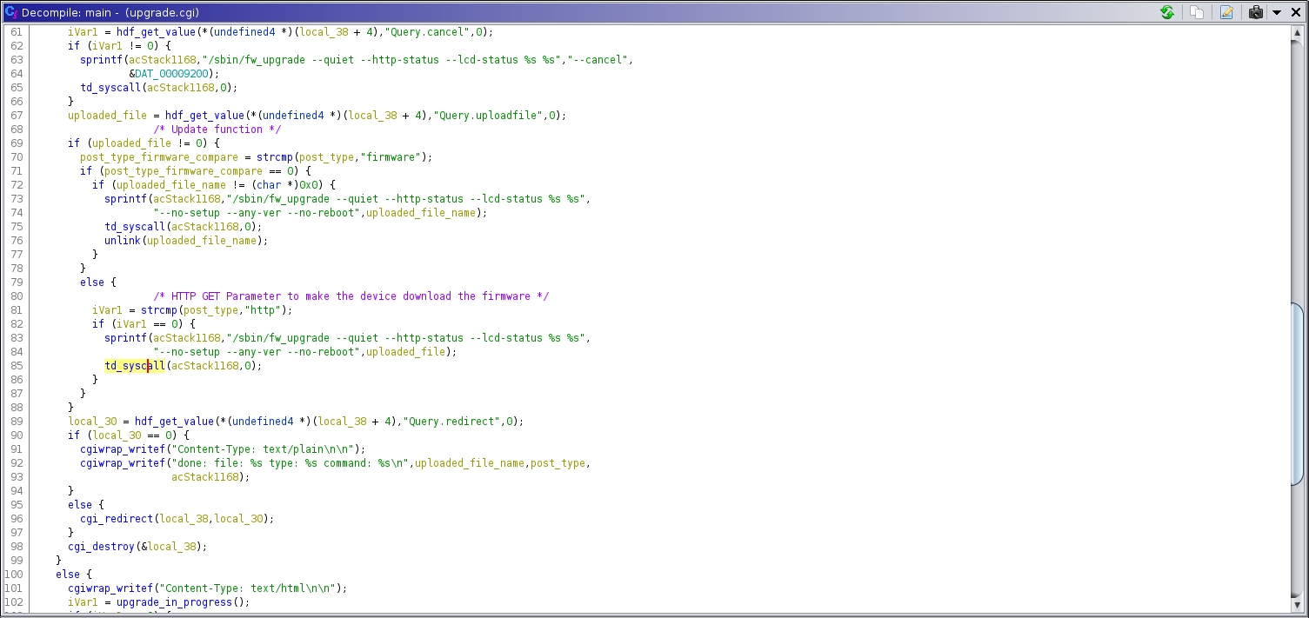Click the "else {" keyword on line 79
The width and height of the screenshot is (1309, 618).
[x=97, y=282]
